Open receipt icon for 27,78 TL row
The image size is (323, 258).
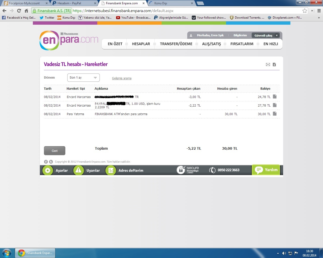coord(275,105)
